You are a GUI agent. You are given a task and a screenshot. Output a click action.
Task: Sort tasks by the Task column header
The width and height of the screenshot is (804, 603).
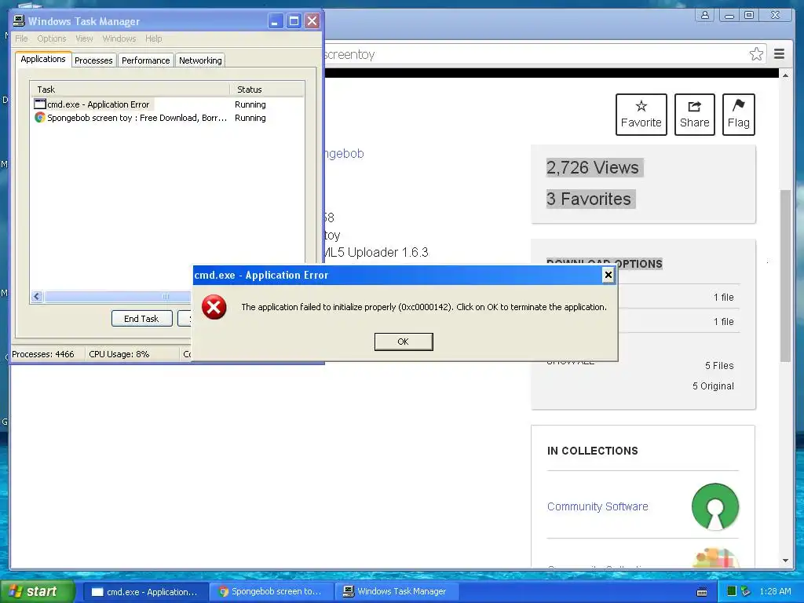click(130, 90)
